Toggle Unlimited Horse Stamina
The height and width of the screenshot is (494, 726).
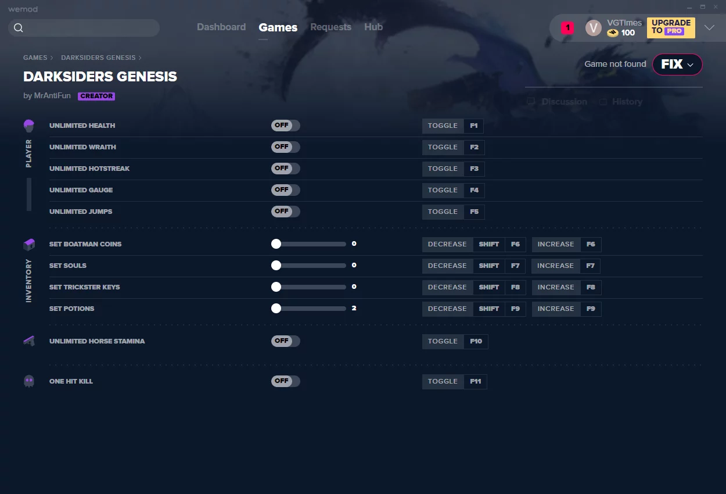[x=286, y=341]
